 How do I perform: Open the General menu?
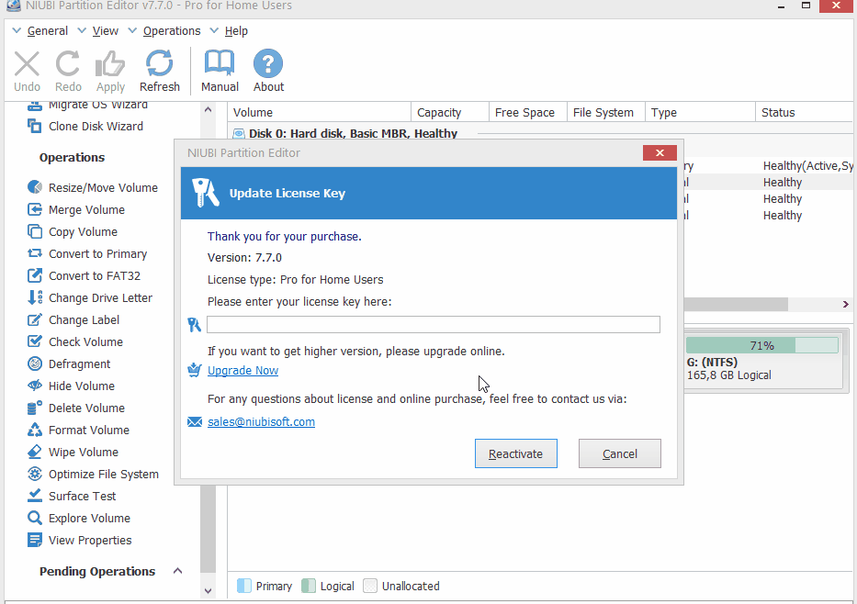pyautogui.click(x=48, y=30)
